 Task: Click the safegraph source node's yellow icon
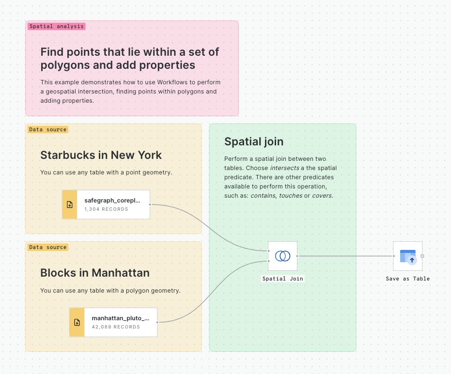click(70, 204)
